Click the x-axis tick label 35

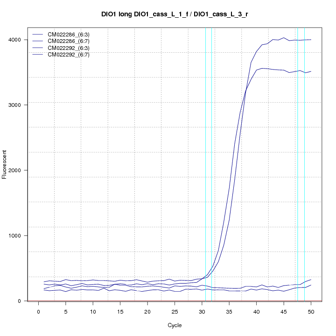pos(229,311)
